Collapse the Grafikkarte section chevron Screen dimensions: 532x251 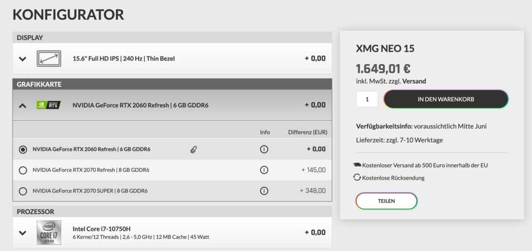pyautogui.click(x=22, y=106)
